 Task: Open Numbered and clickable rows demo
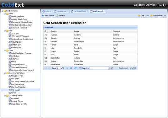[x=22, y=39]
